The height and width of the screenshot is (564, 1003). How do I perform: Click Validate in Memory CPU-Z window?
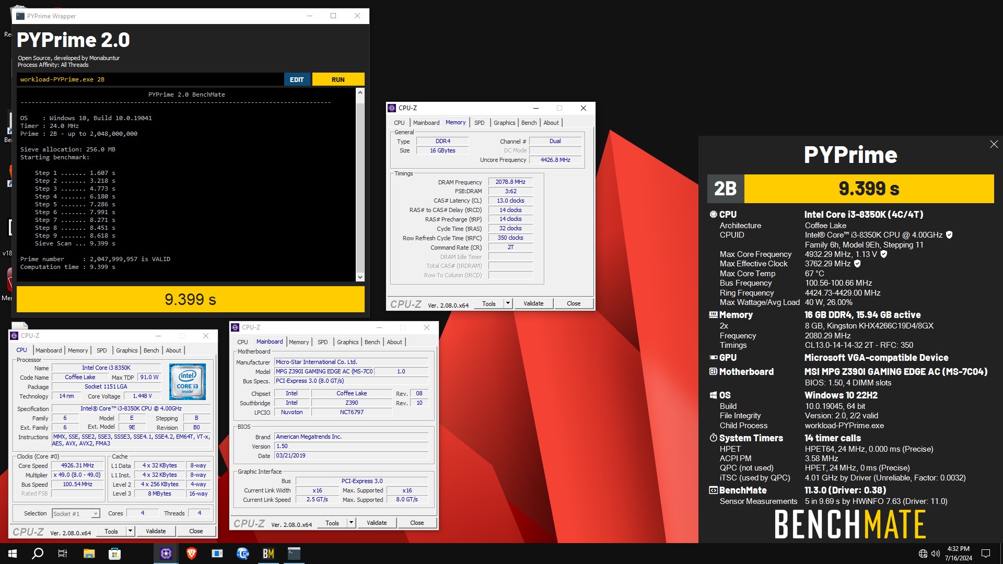[x=533, y=303]
